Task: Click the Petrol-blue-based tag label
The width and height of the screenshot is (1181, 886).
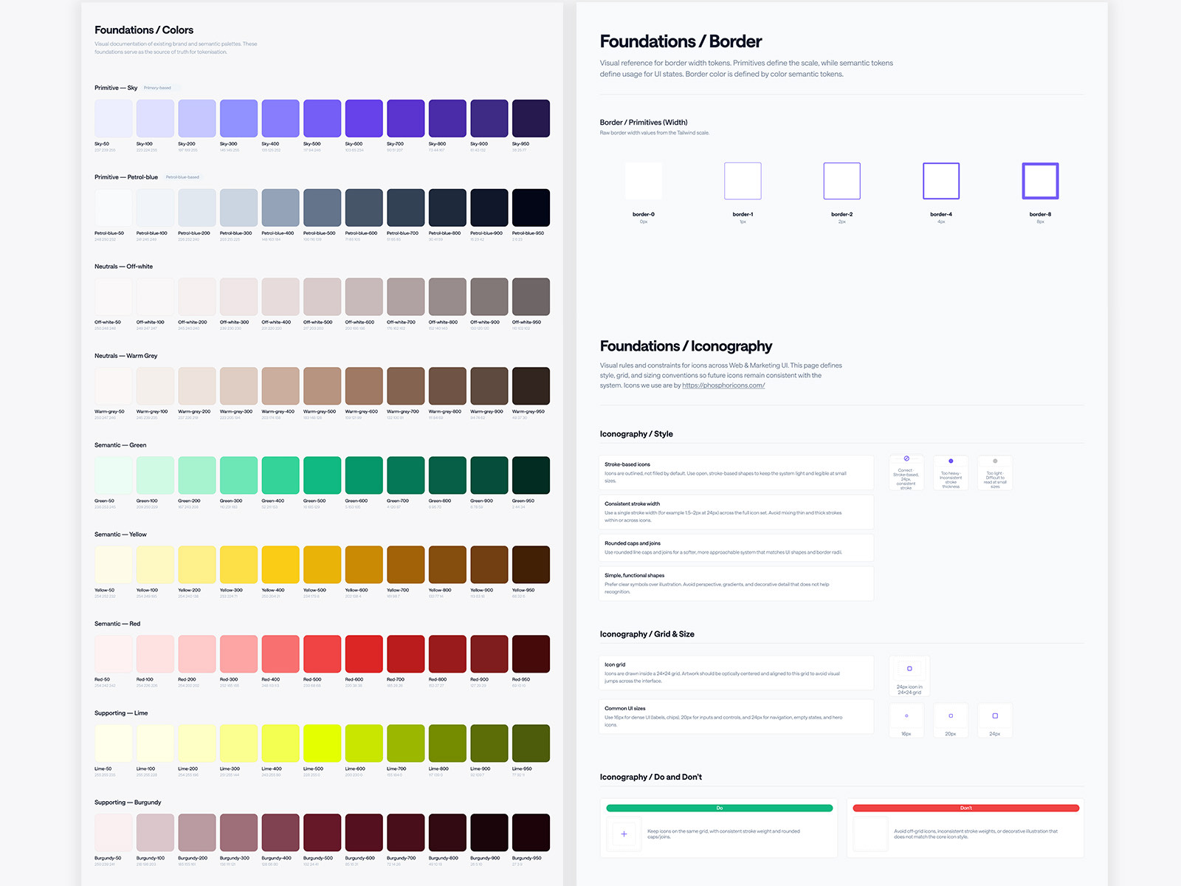Action: pyautogui.click(x=182, y=177)
